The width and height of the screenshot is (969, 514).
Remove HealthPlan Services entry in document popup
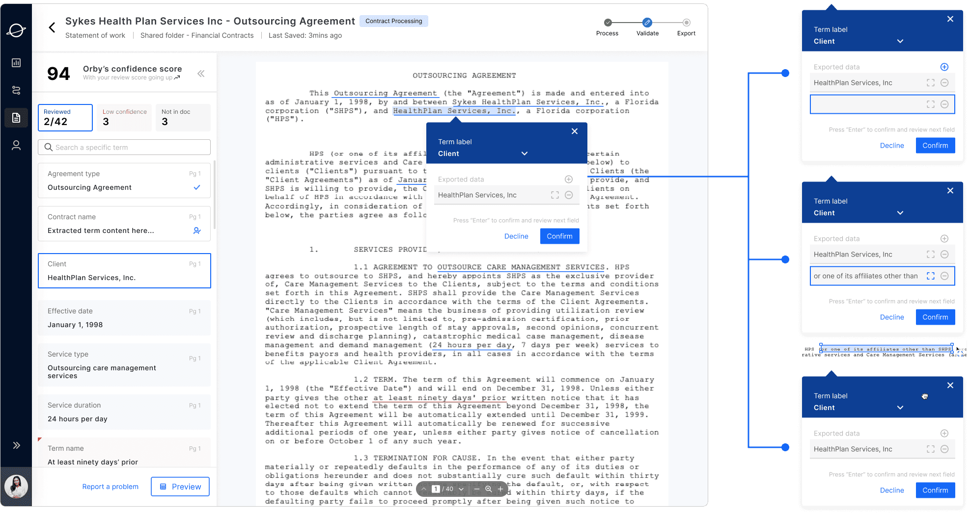coord(569,195)
